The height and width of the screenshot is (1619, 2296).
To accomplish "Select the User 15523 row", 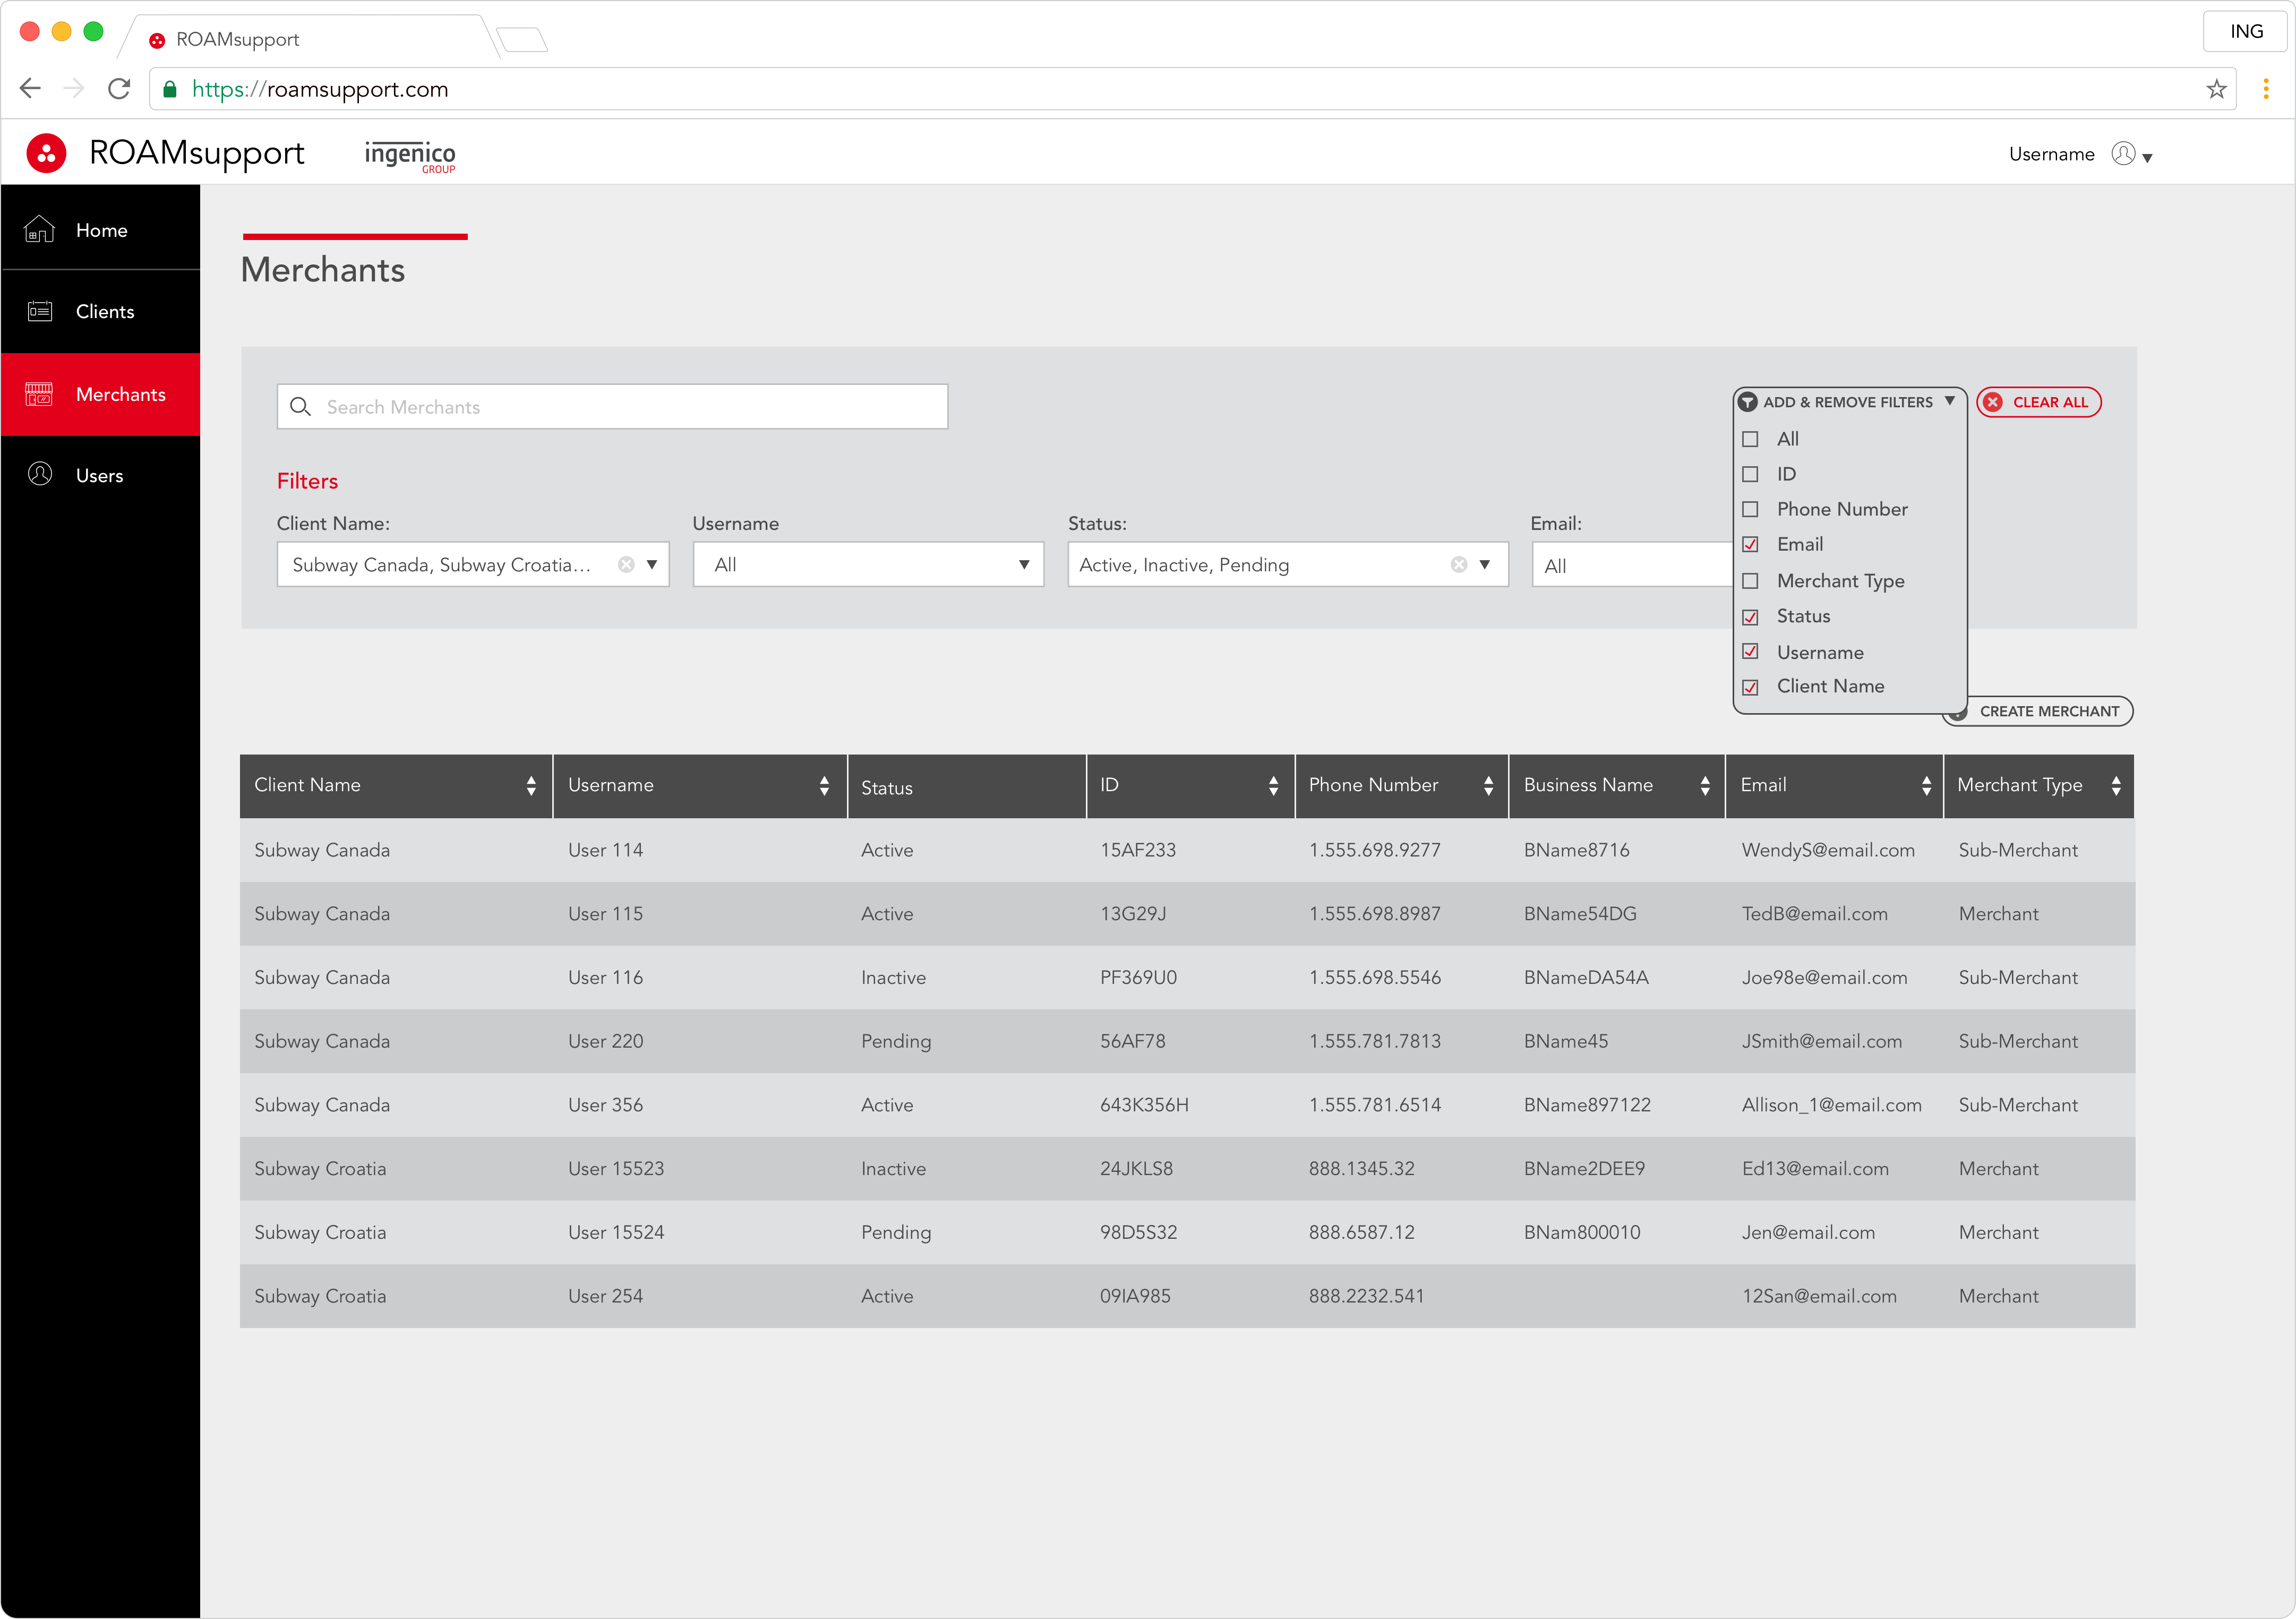I will (x=1187, y=1169).
